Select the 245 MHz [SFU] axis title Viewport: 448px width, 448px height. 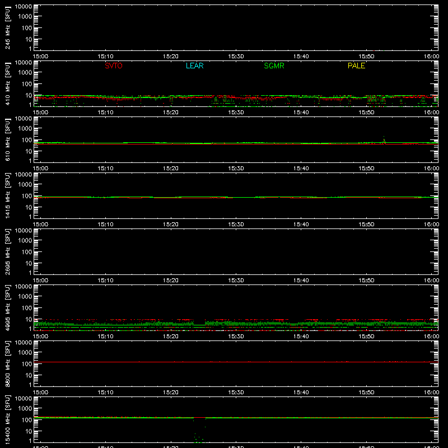coord(8,27)
